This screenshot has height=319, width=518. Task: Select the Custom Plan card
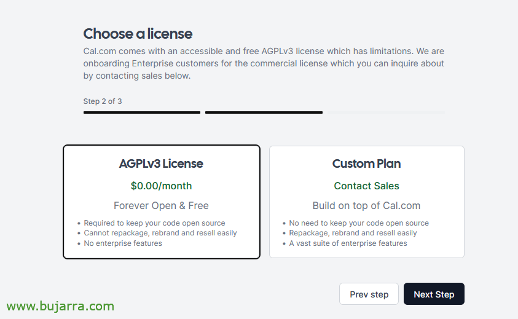(367, 202)
